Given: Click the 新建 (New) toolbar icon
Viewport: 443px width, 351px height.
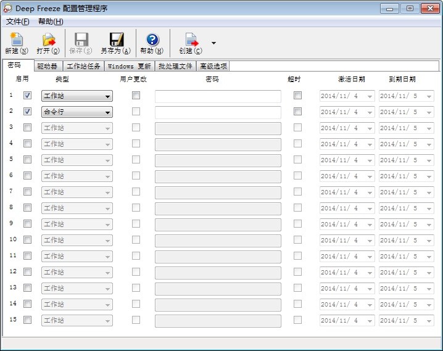Looking at the screenshot, I should 16,40.
